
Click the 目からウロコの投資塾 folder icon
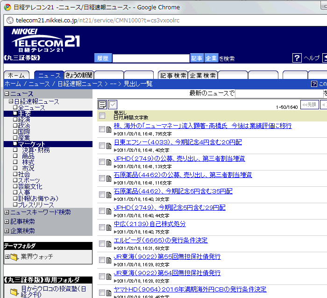[14, 292]
